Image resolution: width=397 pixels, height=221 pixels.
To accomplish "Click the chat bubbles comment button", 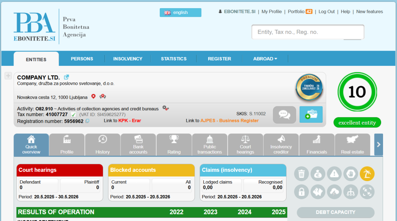I will (x=284, y=115).
